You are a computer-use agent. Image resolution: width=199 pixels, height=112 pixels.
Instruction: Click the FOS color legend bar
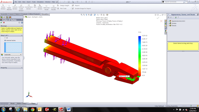tap(140, 56)
